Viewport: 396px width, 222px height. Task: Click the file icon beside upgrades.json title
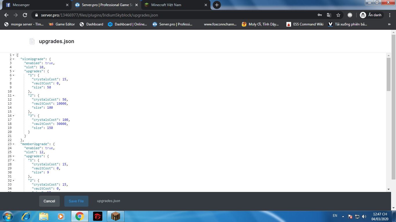click(32, 41)
